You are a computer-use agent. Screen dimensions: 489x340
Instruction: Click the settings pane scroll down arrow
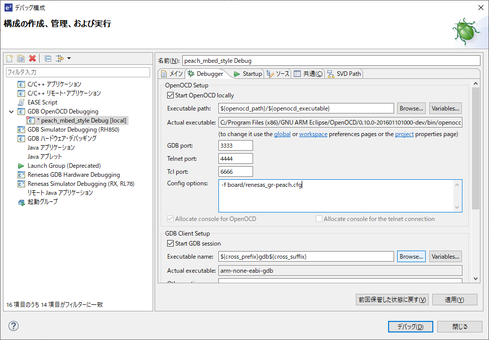475,279
